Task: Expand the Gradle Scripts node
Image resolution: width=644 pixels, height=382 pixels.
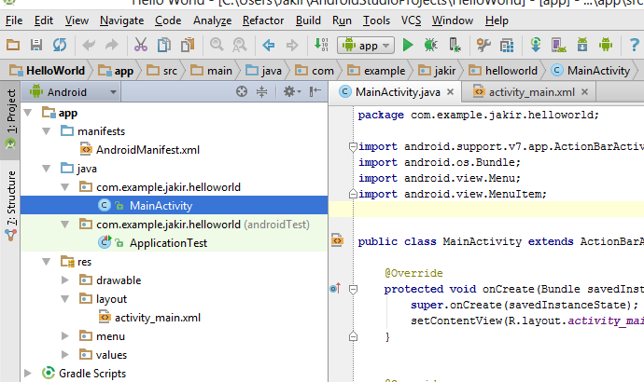Action: 29,373
